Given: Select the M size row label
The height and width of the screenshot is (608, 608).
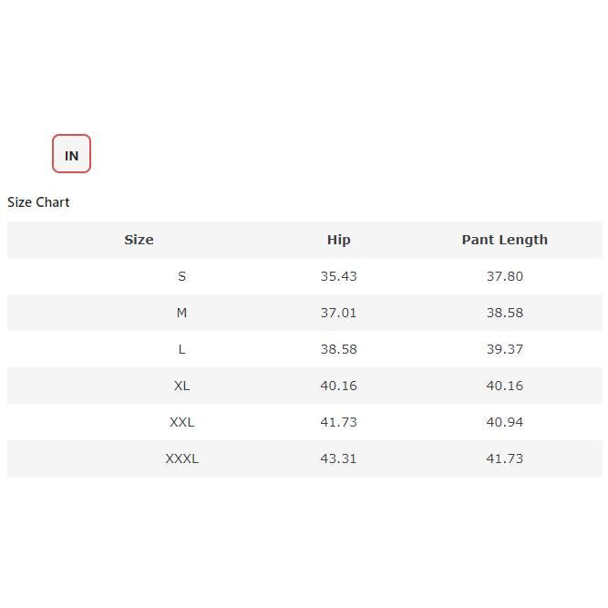Looking at the screenshot, I should tap(181, 313).
